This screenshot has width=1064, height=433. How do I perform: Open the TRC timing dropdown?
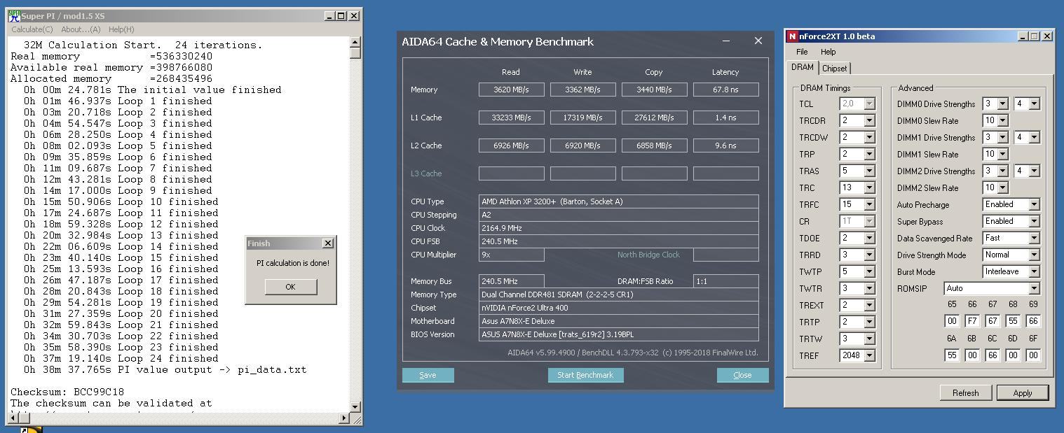[869, 187]
